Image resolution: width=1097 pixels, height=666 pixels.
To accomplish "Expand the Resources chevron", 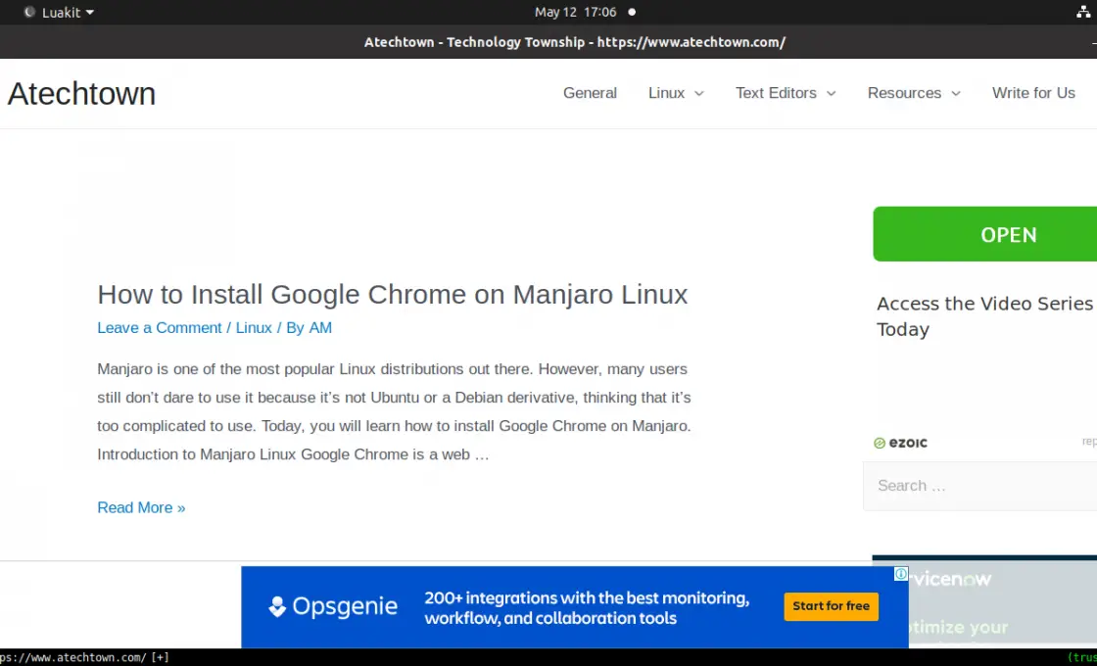I will tap(956, 94).
